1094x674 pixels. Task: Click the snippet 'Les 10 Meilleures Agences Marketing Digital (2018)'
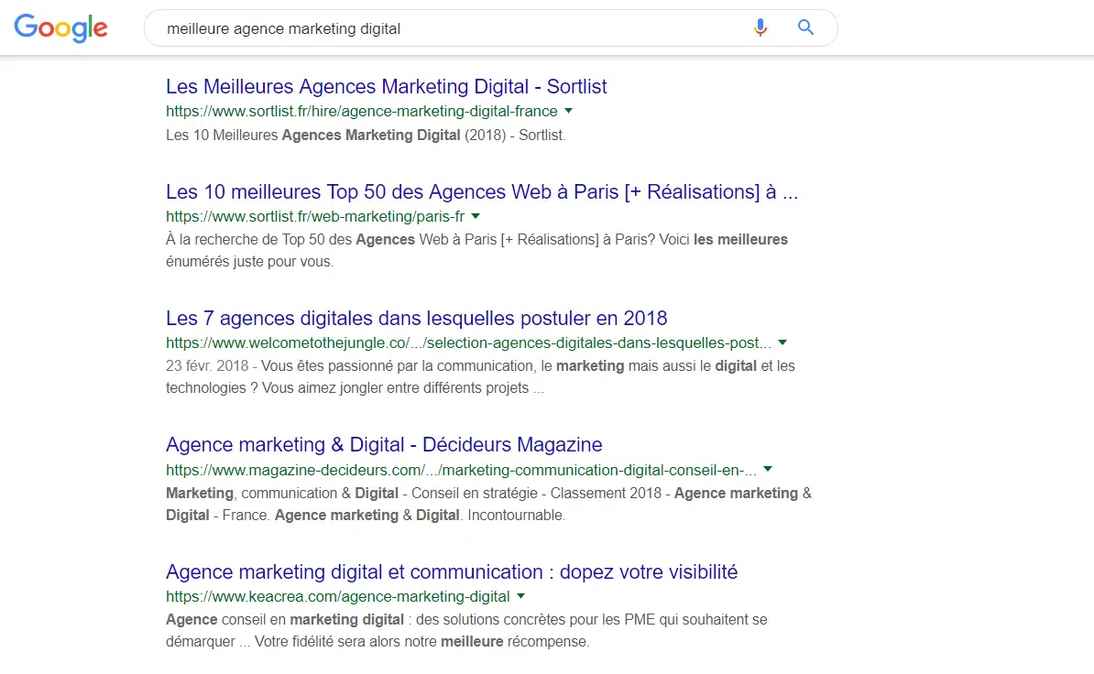(x=365, y=136)
